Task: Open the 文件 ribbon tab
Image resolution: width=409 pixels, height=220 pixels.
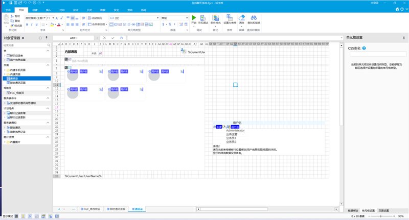Action: tap(8, 10)
